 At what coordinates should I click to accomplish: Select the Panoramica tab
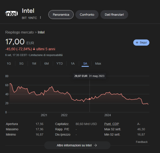click(61, 15)
